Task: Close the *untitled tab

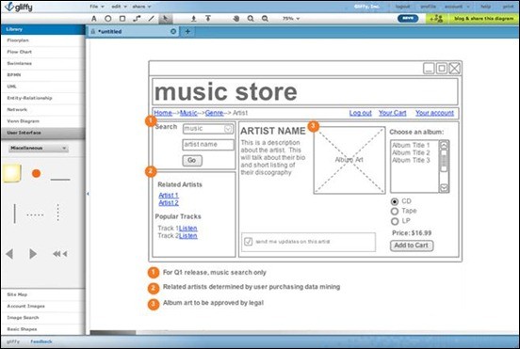Action: 173,31
